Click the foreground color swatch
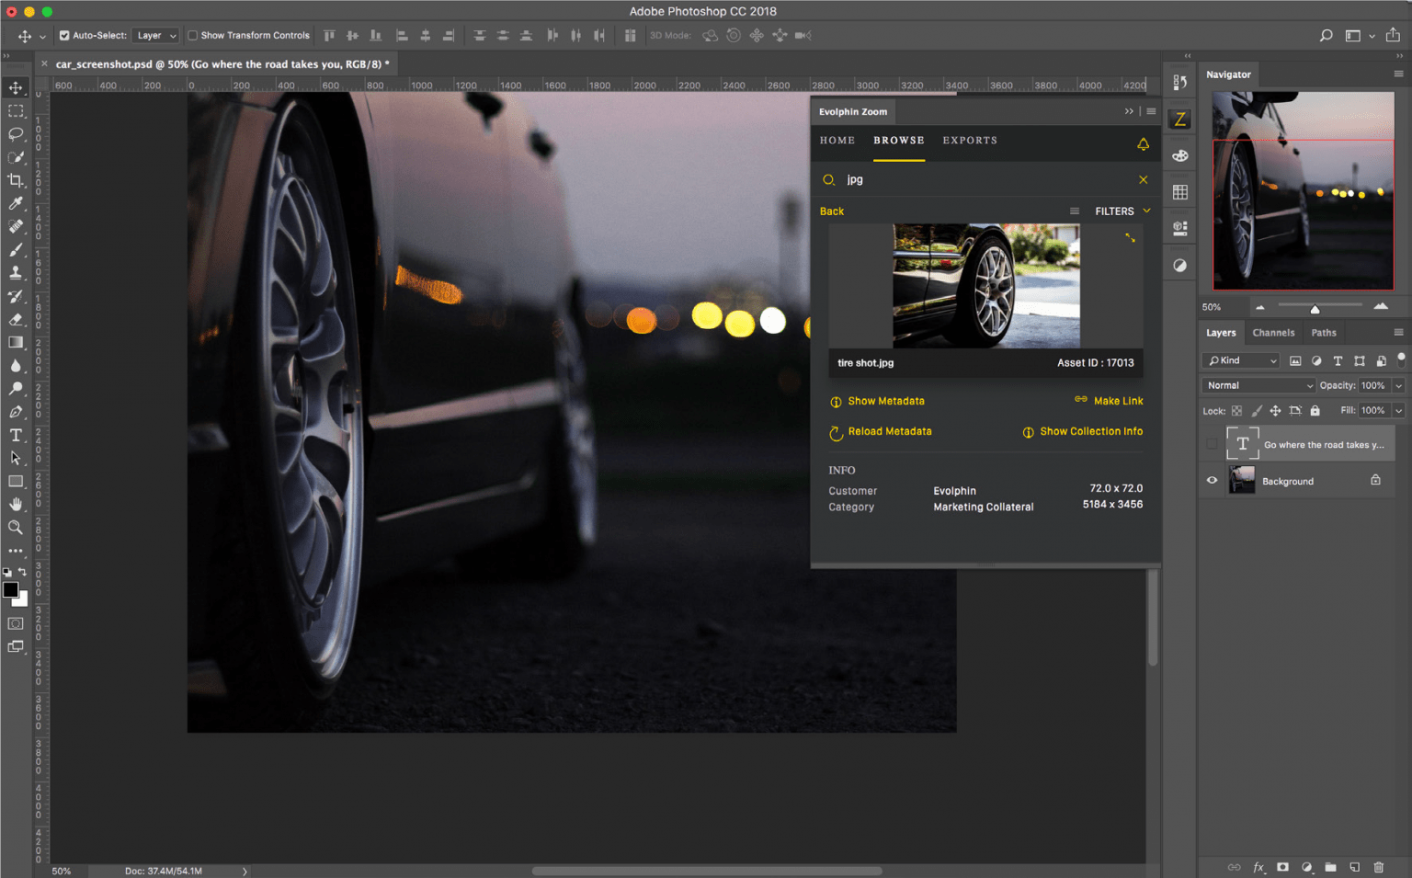The width and height of the screenshot is (1412, 878). pos(11,590)
